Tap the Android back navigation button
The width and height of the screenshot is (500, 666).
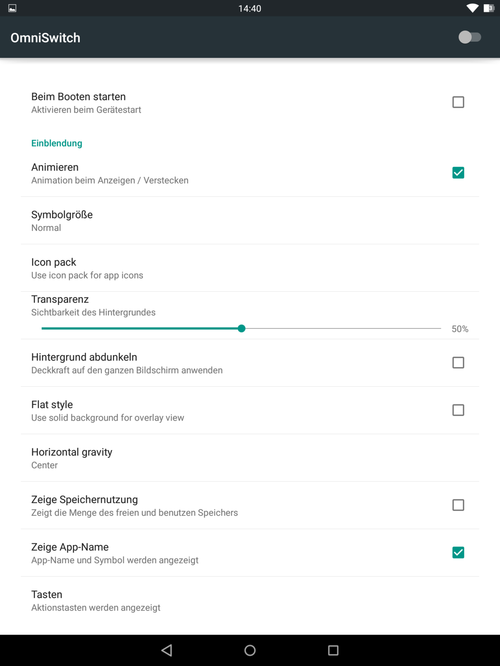(167, 650)
